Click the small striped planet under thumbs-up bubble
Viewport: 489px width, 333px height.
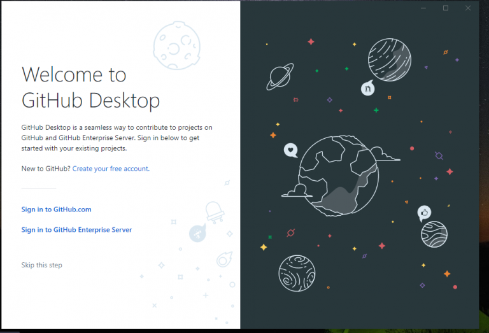[x=434, y=234]
